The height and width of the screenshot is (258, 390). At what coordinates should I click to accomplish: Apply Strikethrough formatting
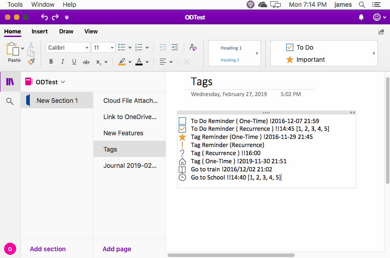tap(86, 62)
